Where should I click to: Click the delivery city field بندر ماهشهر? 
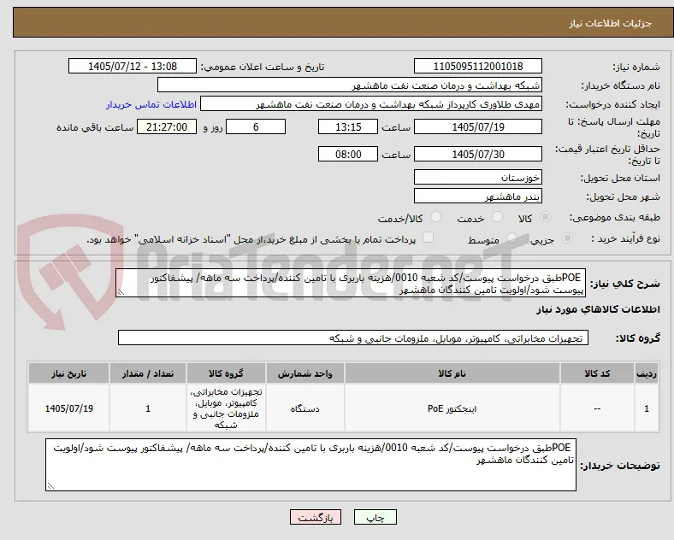(x=478, y=197)
